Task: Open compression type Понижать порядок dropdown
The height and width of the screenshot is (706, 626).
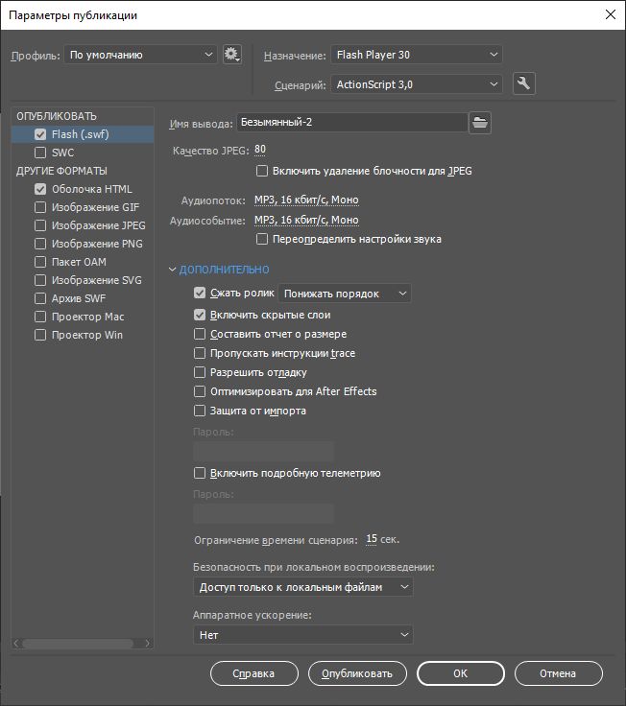Action: coord(345,294)
